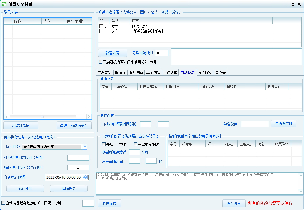Click the 群人数 column header
Screen dimensions: 304x210
point(230,144)
